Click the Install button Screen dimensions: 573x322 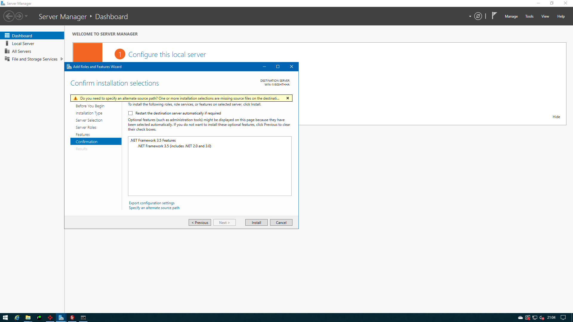click(256, 223)
